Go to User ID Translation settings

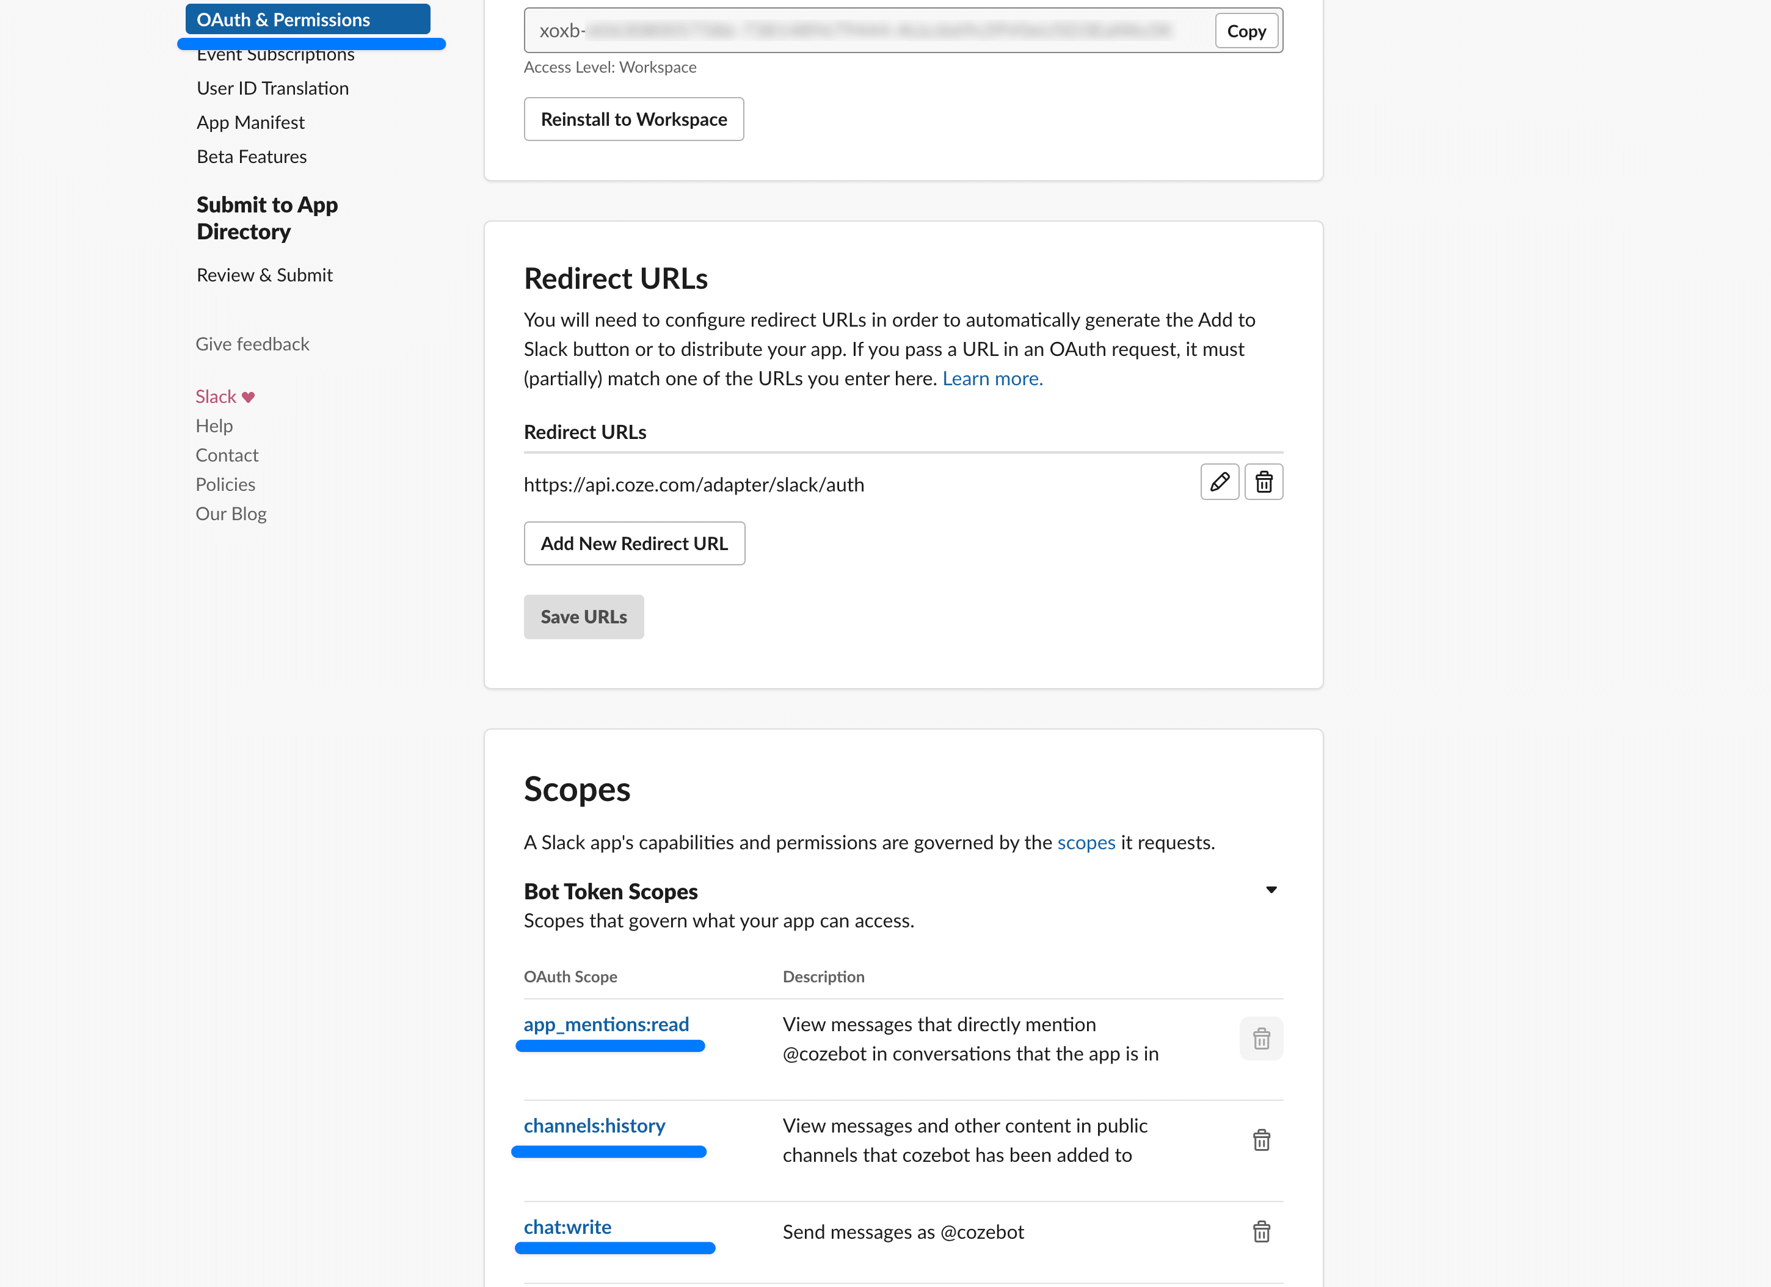coord(272,88)
